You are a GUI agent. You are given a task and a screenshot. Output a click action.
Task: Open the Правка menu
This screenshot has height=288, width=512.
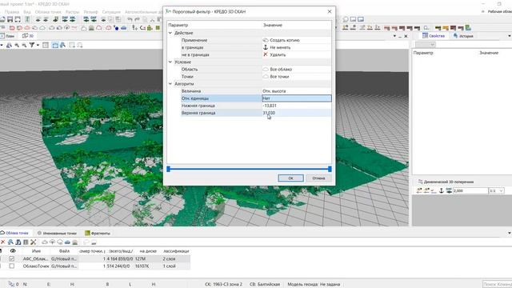[x=12, y=12]
